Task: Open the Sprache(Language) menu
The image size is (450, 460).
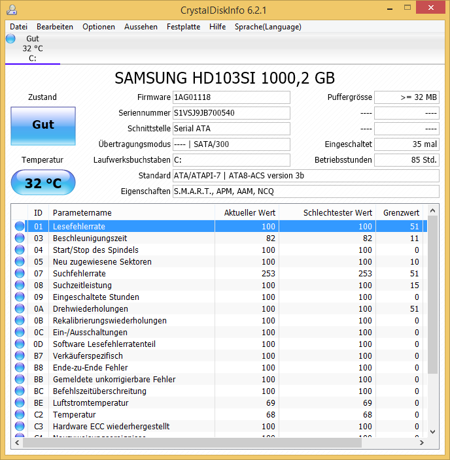Action: pos(268,27)
